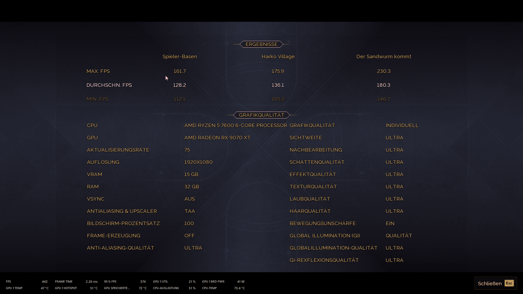Select the Spieler-Basen column heading

180,57
